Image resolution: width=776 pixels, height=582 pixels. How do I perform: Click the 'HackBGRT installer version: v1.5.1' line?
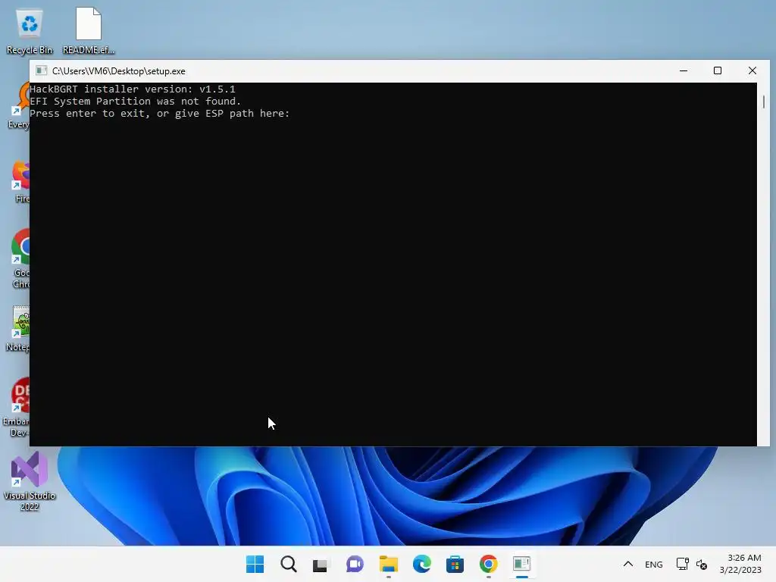pos(132,89)
